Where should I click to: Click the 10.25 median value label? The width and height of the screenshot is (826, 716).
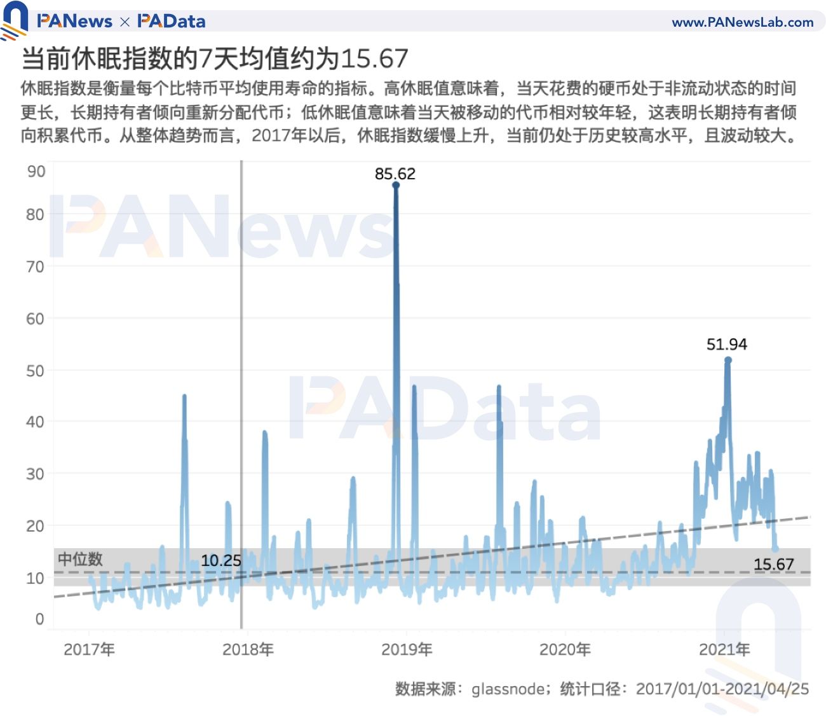point(221,560)
